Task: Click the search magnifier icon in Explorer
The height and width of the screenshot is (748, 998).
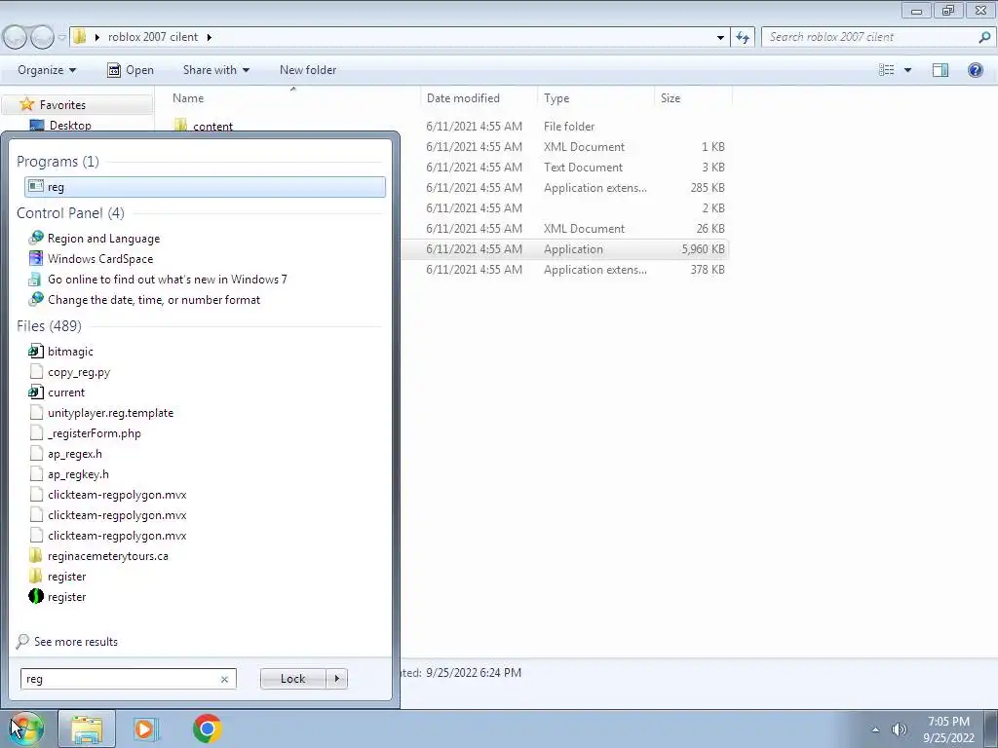Action: (984, 37)
